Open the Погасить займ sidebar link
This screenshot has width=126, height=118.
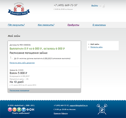pos(97,47)
